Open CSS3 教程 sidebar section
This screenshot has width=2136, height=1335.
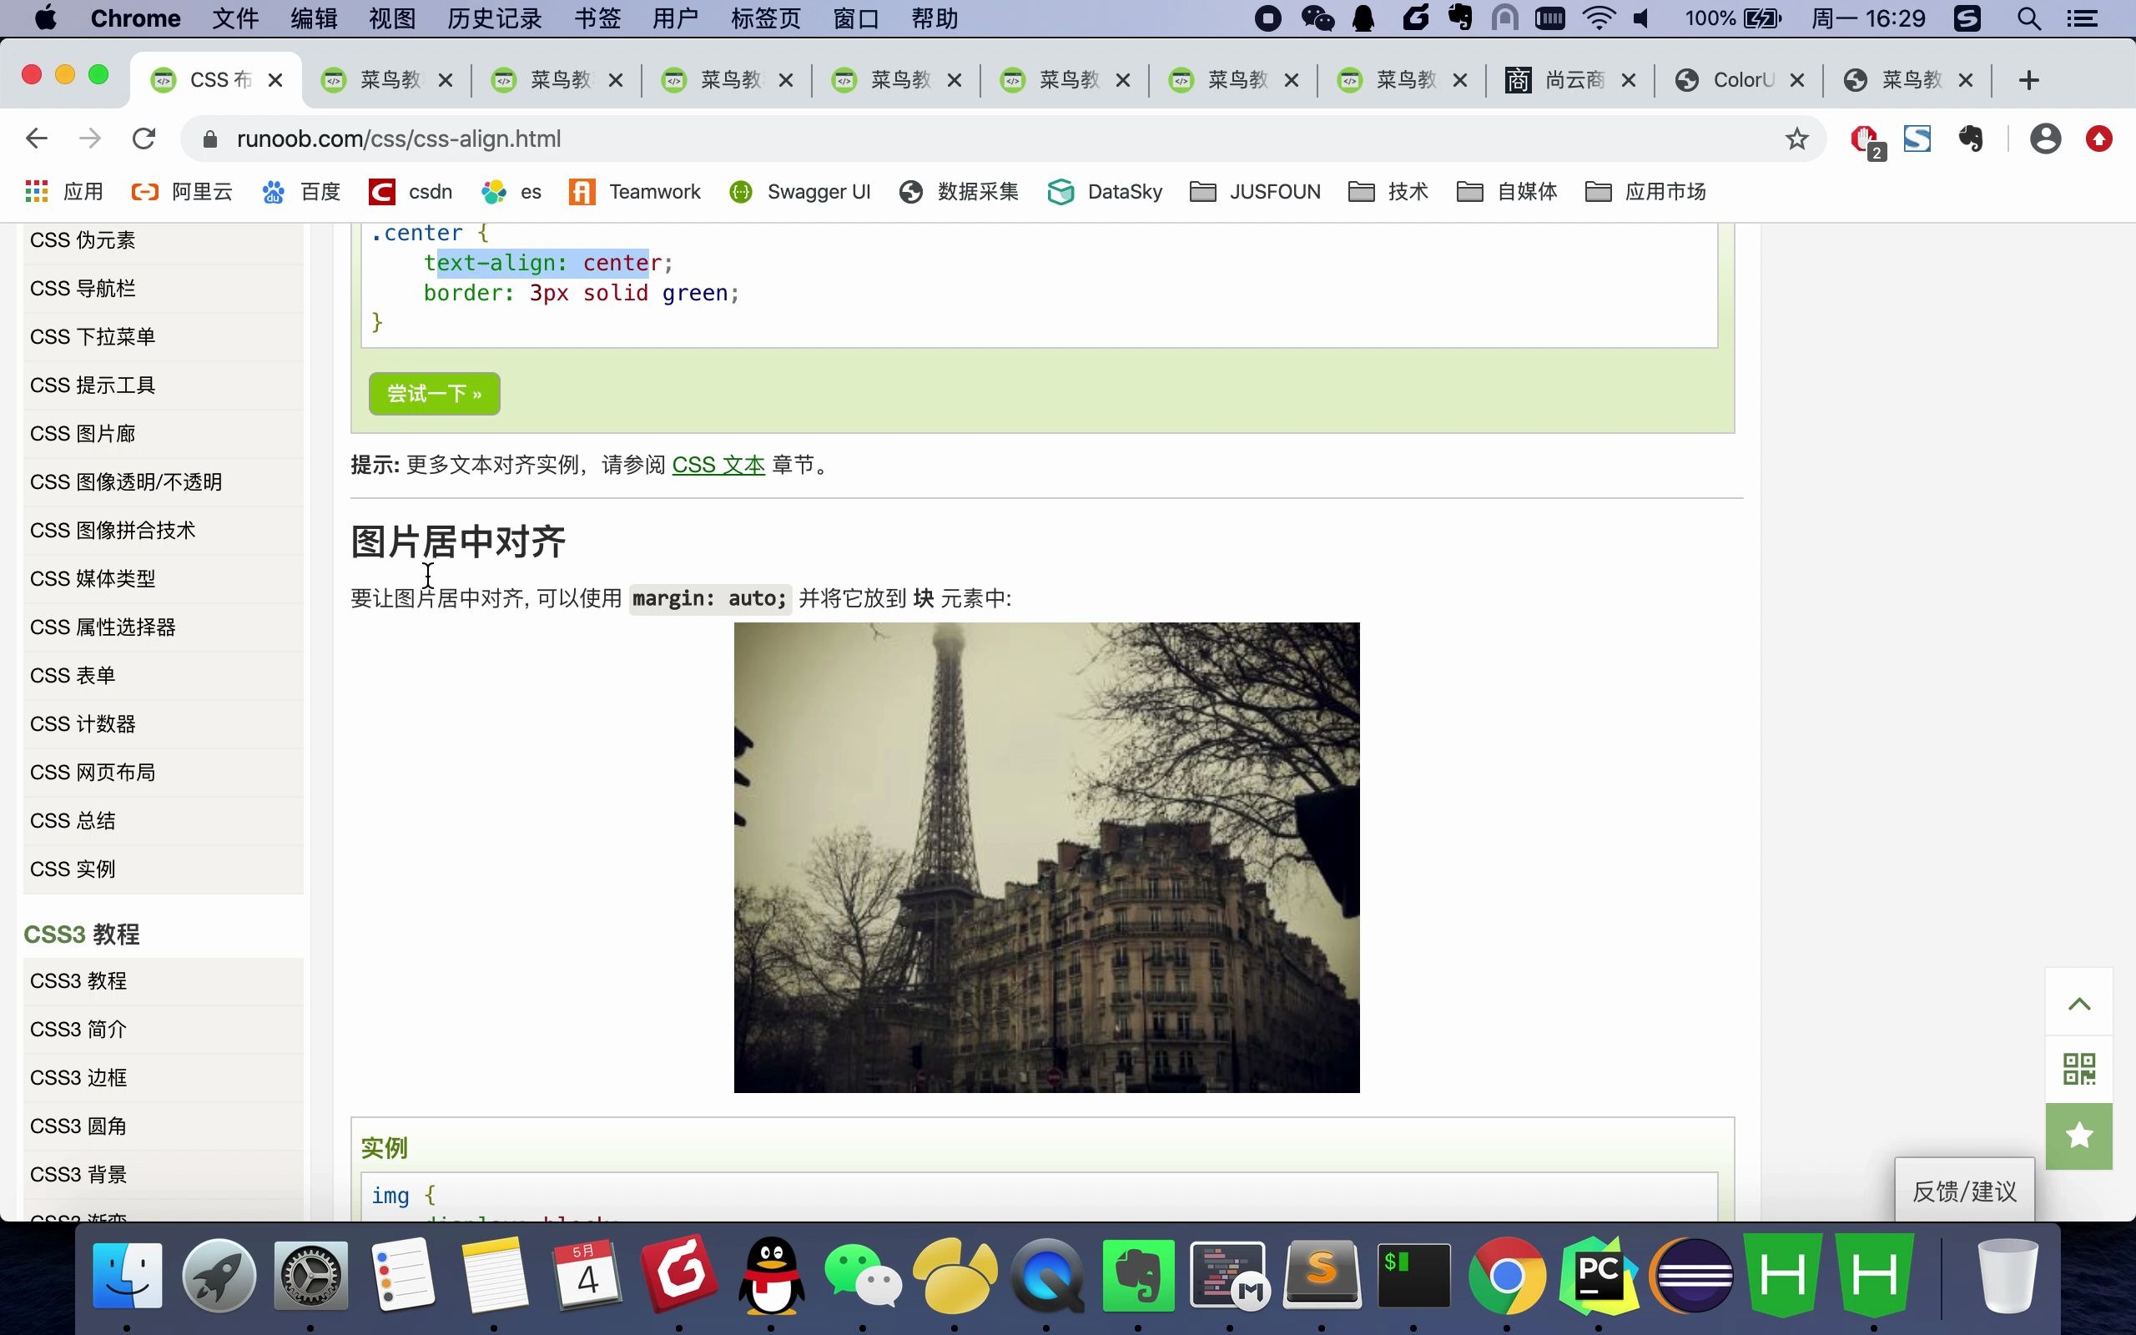(82, 934)
